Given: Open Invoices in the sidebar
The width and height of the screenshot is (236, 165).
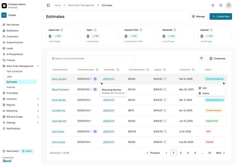Looking at the screenshot, I should pos(11,87).
